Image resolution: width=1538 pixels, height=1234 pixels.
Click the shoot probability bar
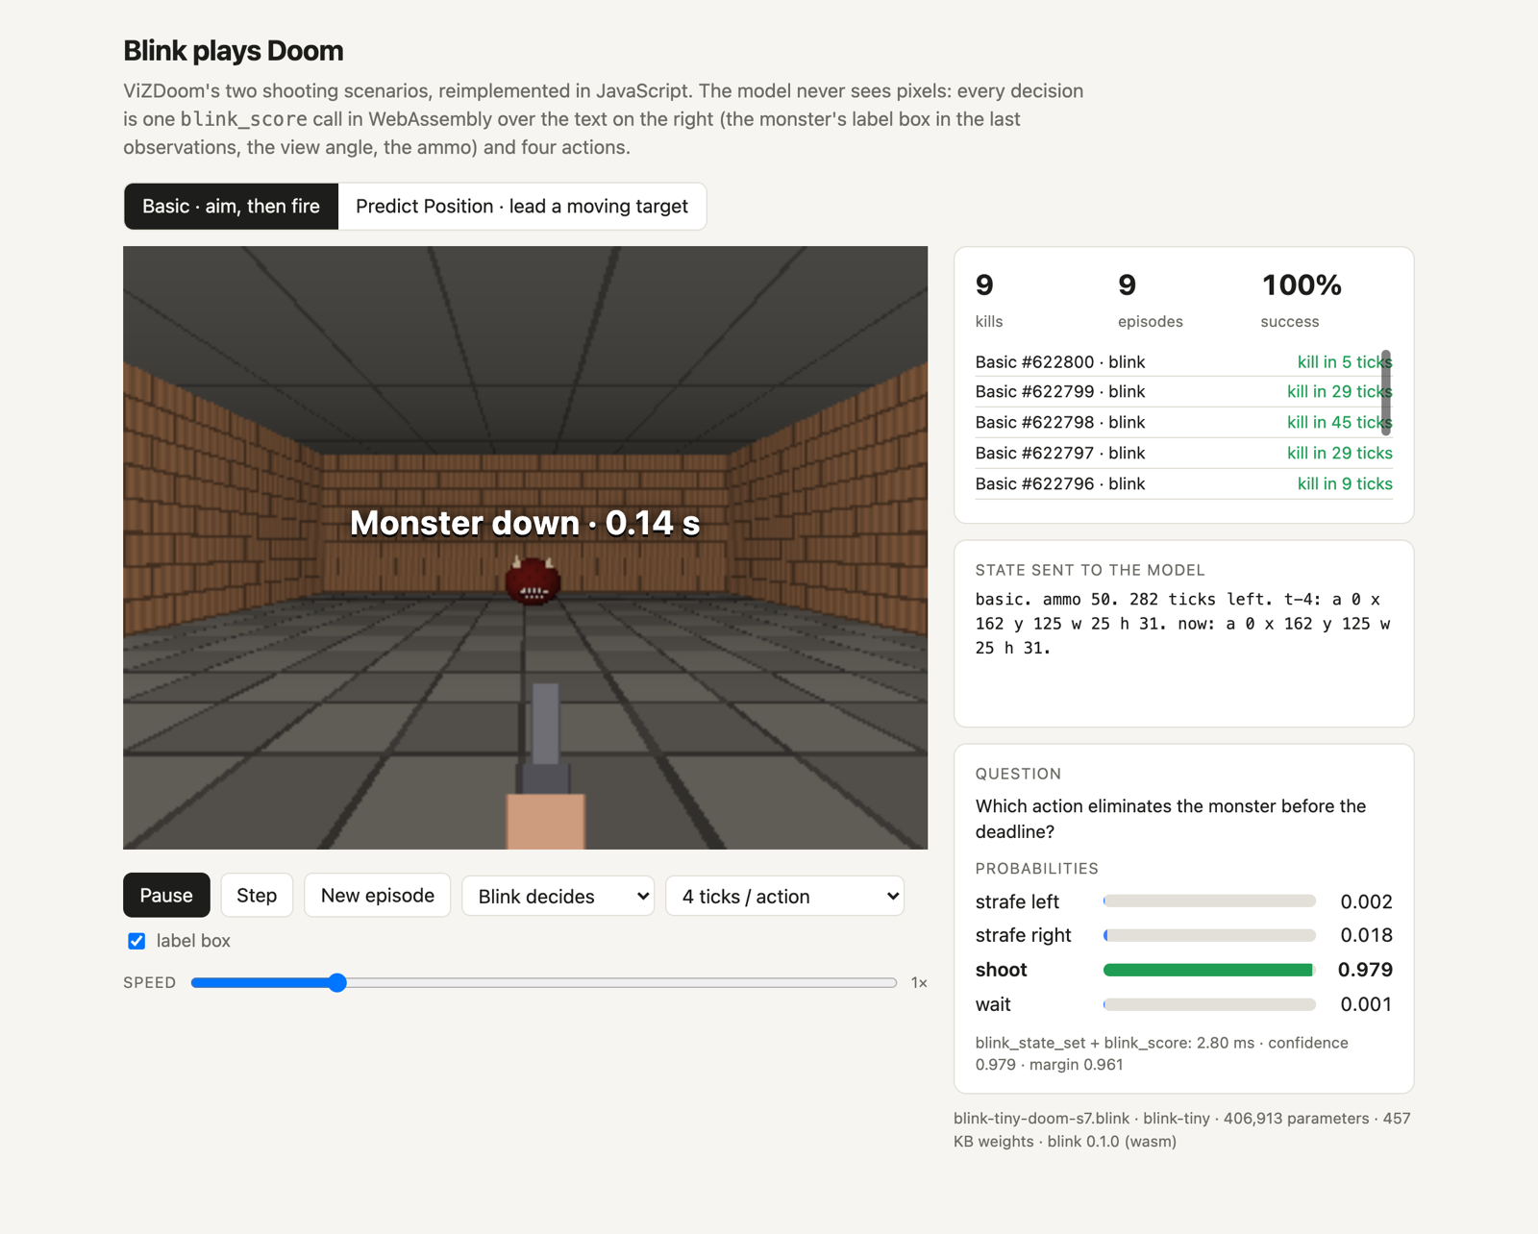[x=1209, y=970]
